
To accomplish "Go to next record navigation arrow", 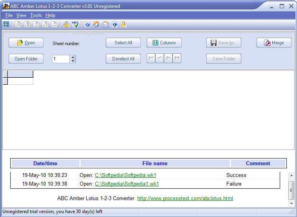I will click(168, 58).
